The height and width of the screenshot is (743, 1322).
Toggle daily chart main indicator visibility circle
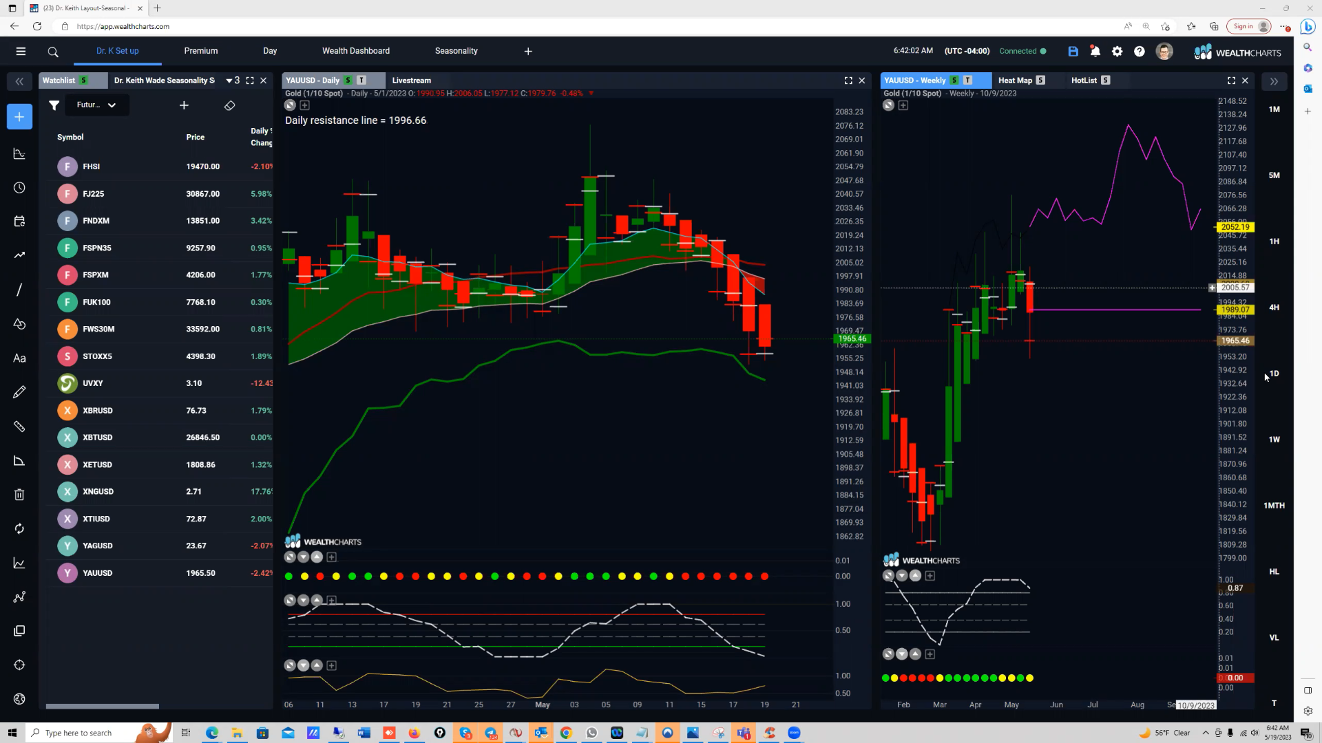(290, 105)
